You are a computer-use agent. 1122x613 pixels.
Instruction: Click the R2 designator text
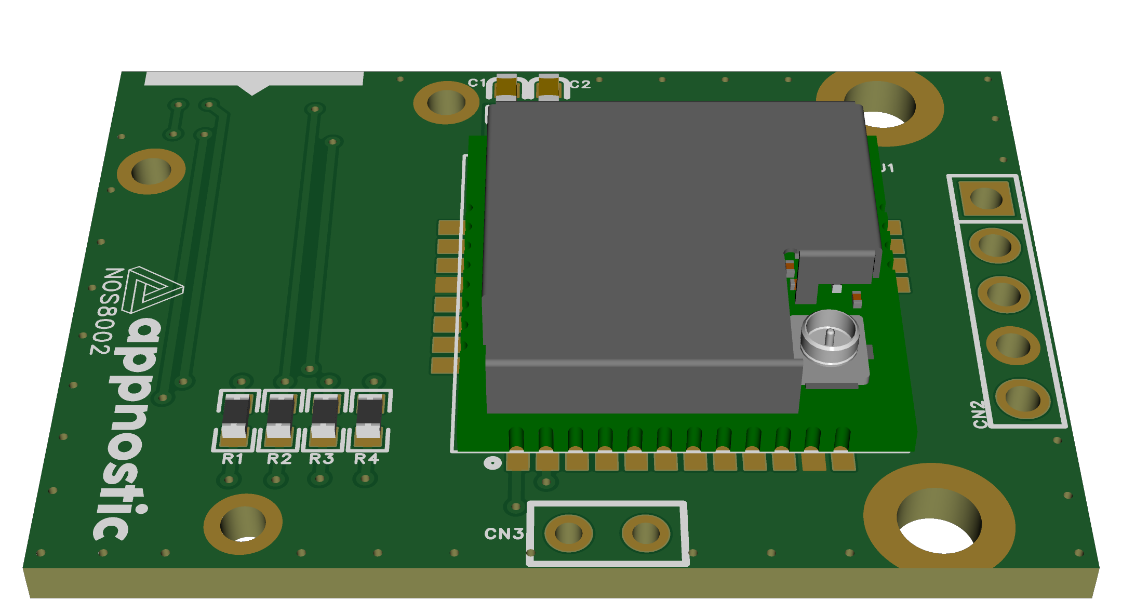coord(279,459)
